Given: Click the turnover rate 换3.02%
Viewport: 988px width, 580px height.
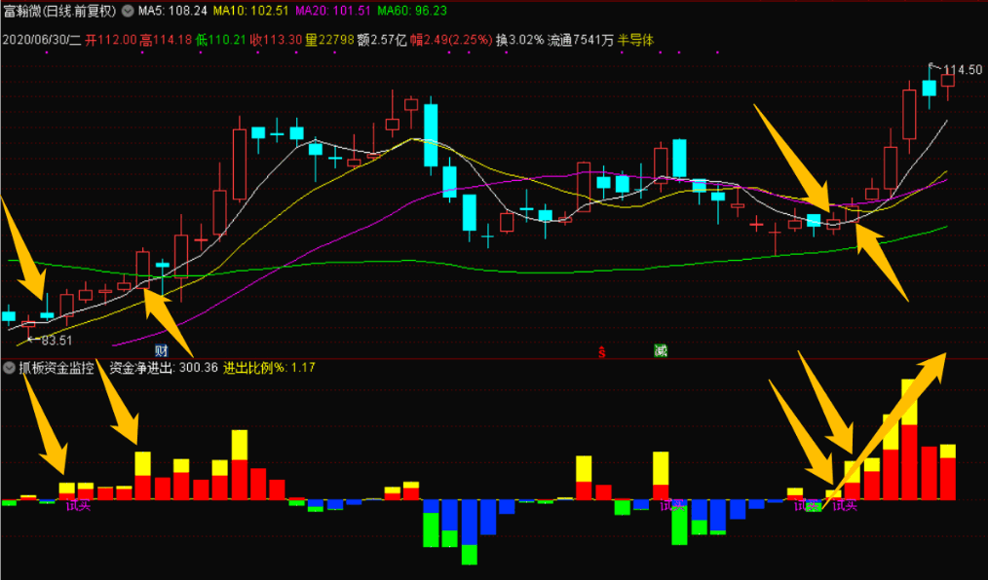Looking at the screenshot, I should (x=520, y=40).
